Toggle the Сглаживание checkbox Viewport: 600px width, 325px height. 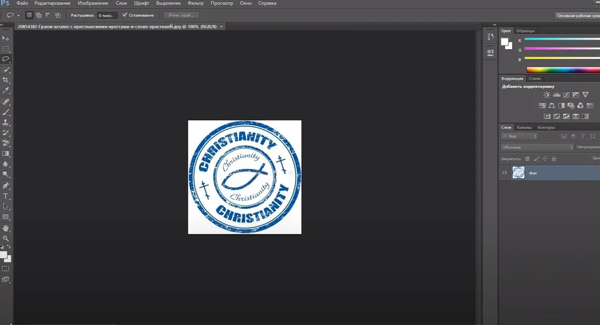tap(124, 15)
